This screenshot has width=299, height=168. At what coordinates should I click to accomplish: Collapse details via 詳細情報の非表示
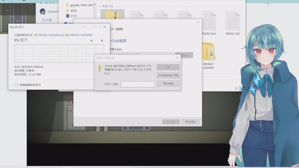28,85
